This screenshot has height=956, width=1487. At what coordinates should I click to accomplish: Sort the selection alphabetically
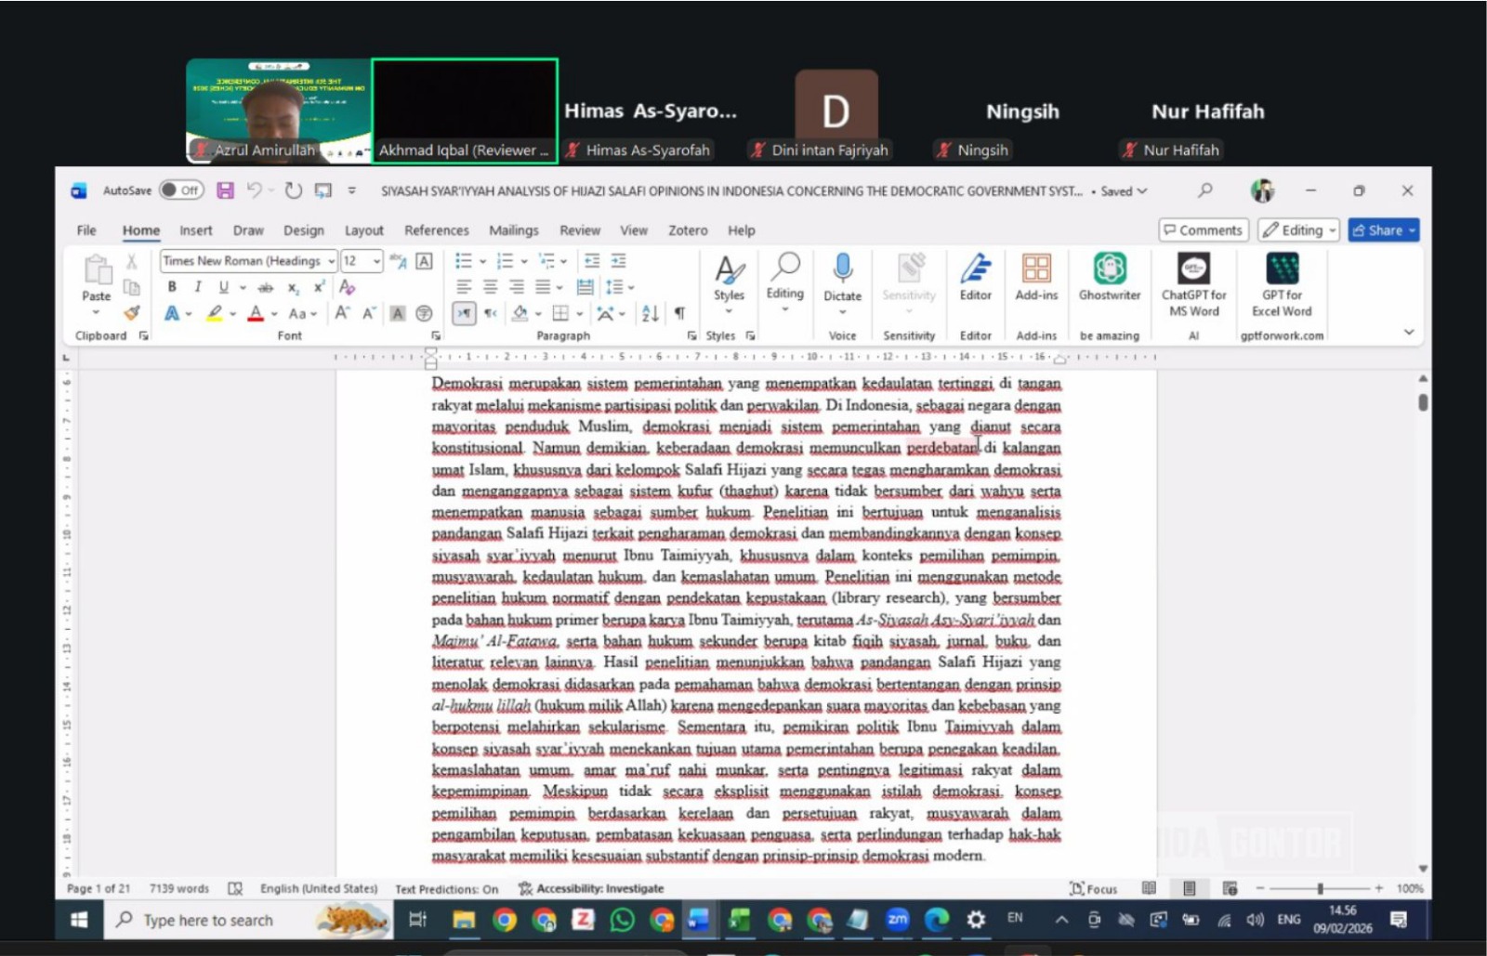tap(651, 313)
